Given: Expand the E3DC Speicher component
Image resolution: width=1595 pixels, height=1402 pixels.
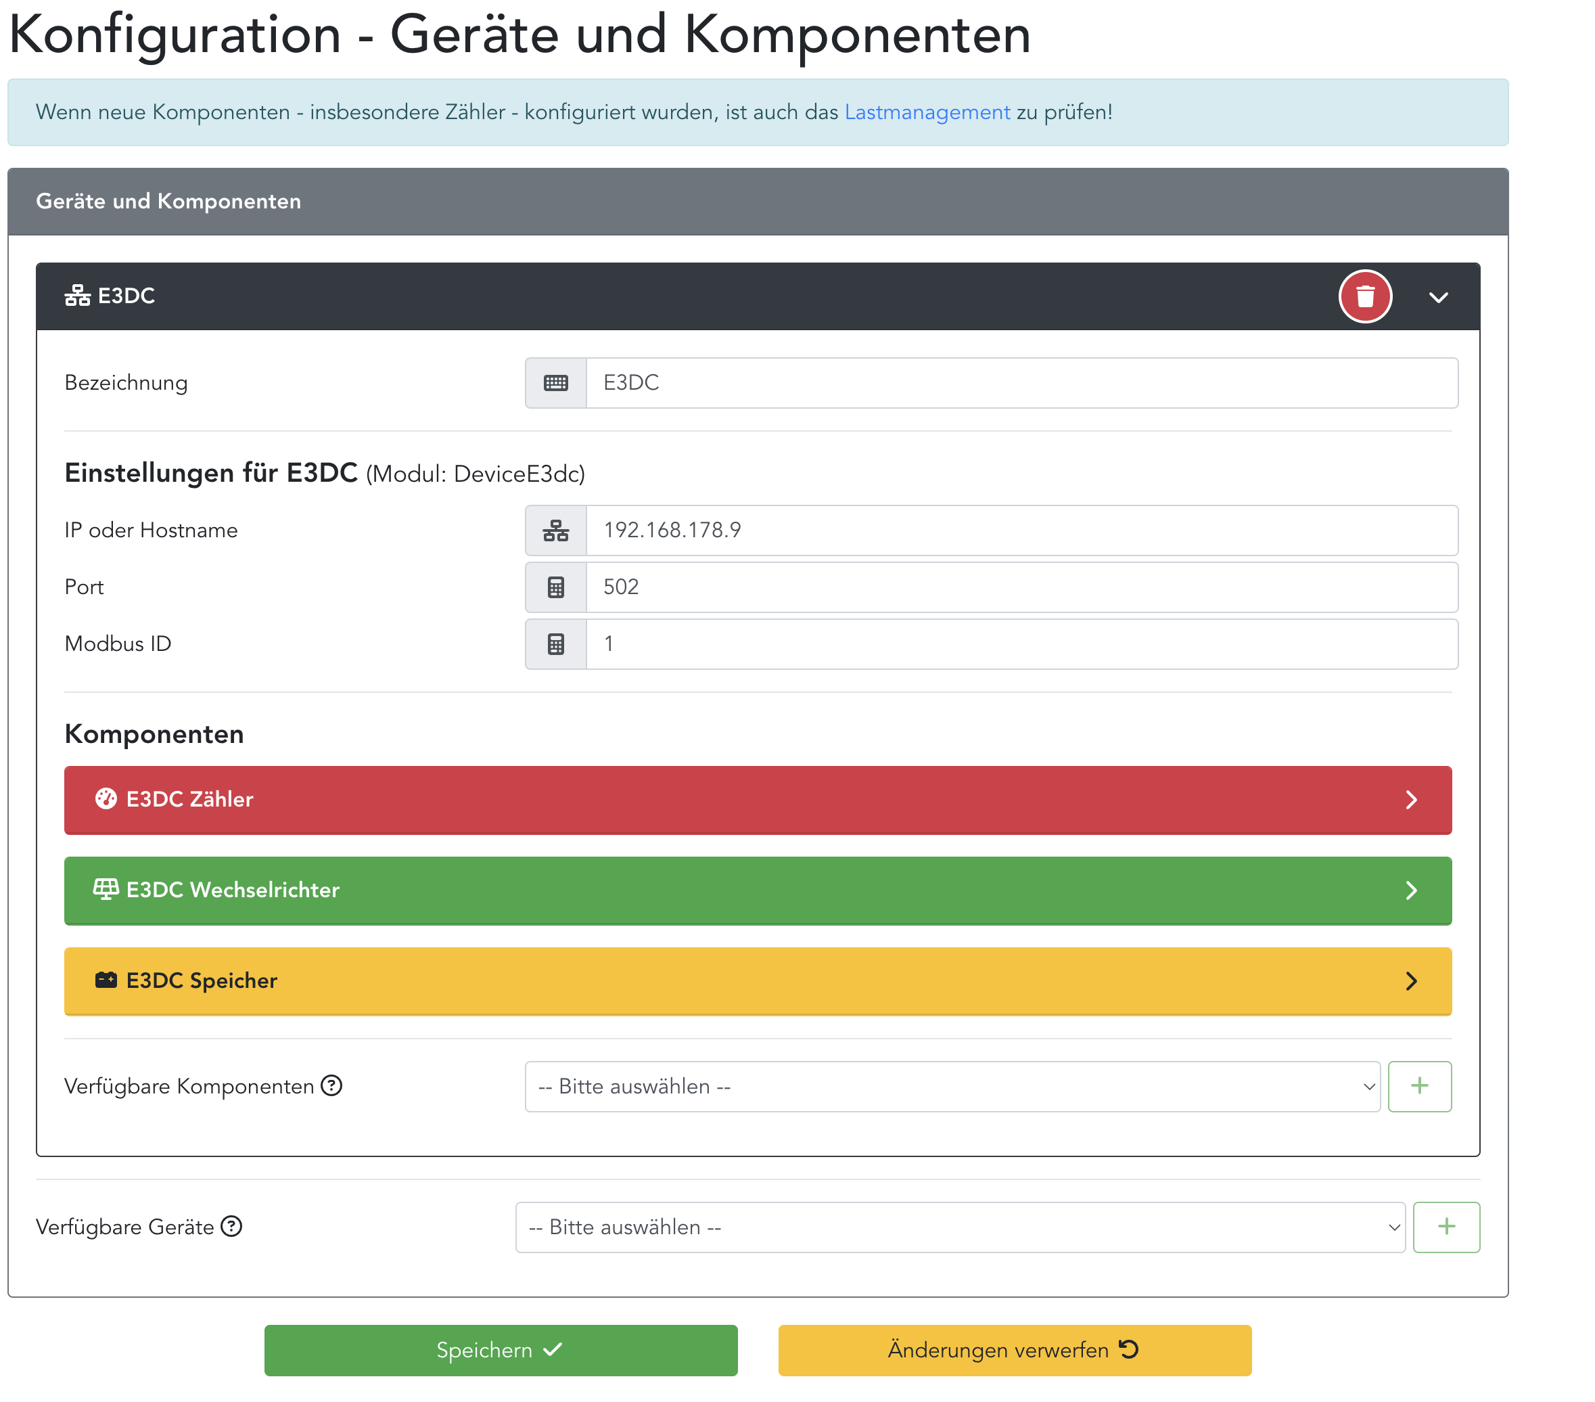Looking at the screenshot, I should pos(757,981).
